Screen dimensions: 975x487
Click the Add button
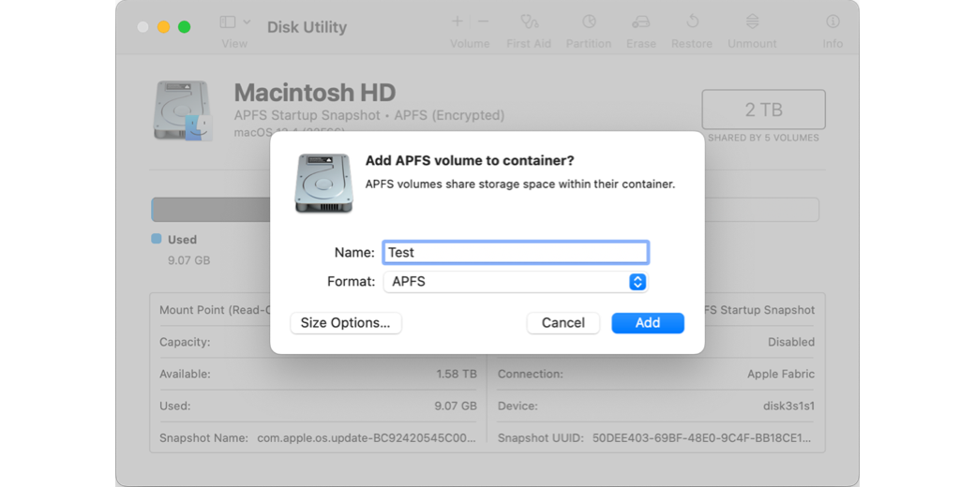[647, 323]
